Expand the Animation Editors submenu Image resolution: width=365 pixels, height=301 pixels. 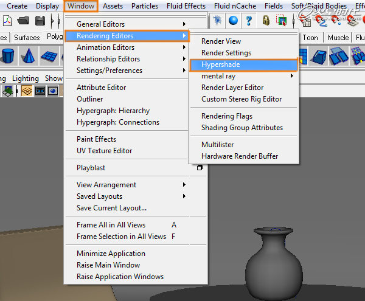pyautogui.click(x=127, y=47)
